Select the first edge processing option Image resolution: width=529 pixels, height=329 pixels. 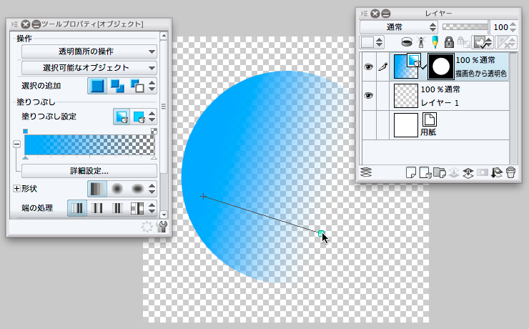click(x=77, y=208)
